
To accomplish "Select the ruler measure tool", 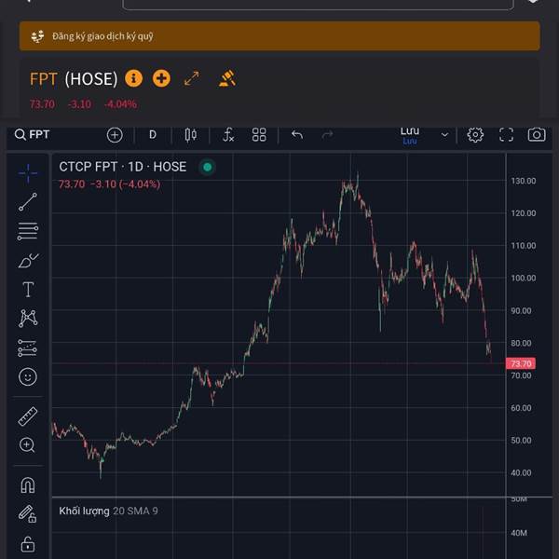I will point(28,416).
